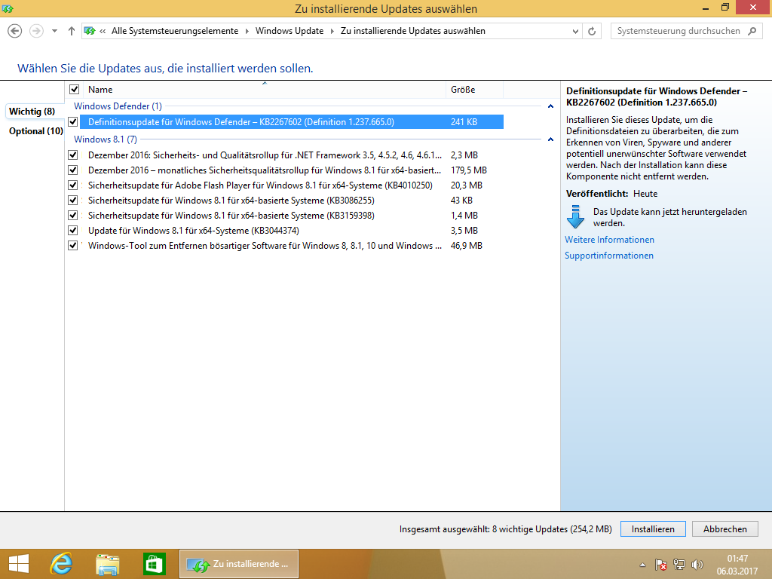Open the network tray icon
This screenshot has width=772, height=579.
pyautogui.click(x=679, y=565)
